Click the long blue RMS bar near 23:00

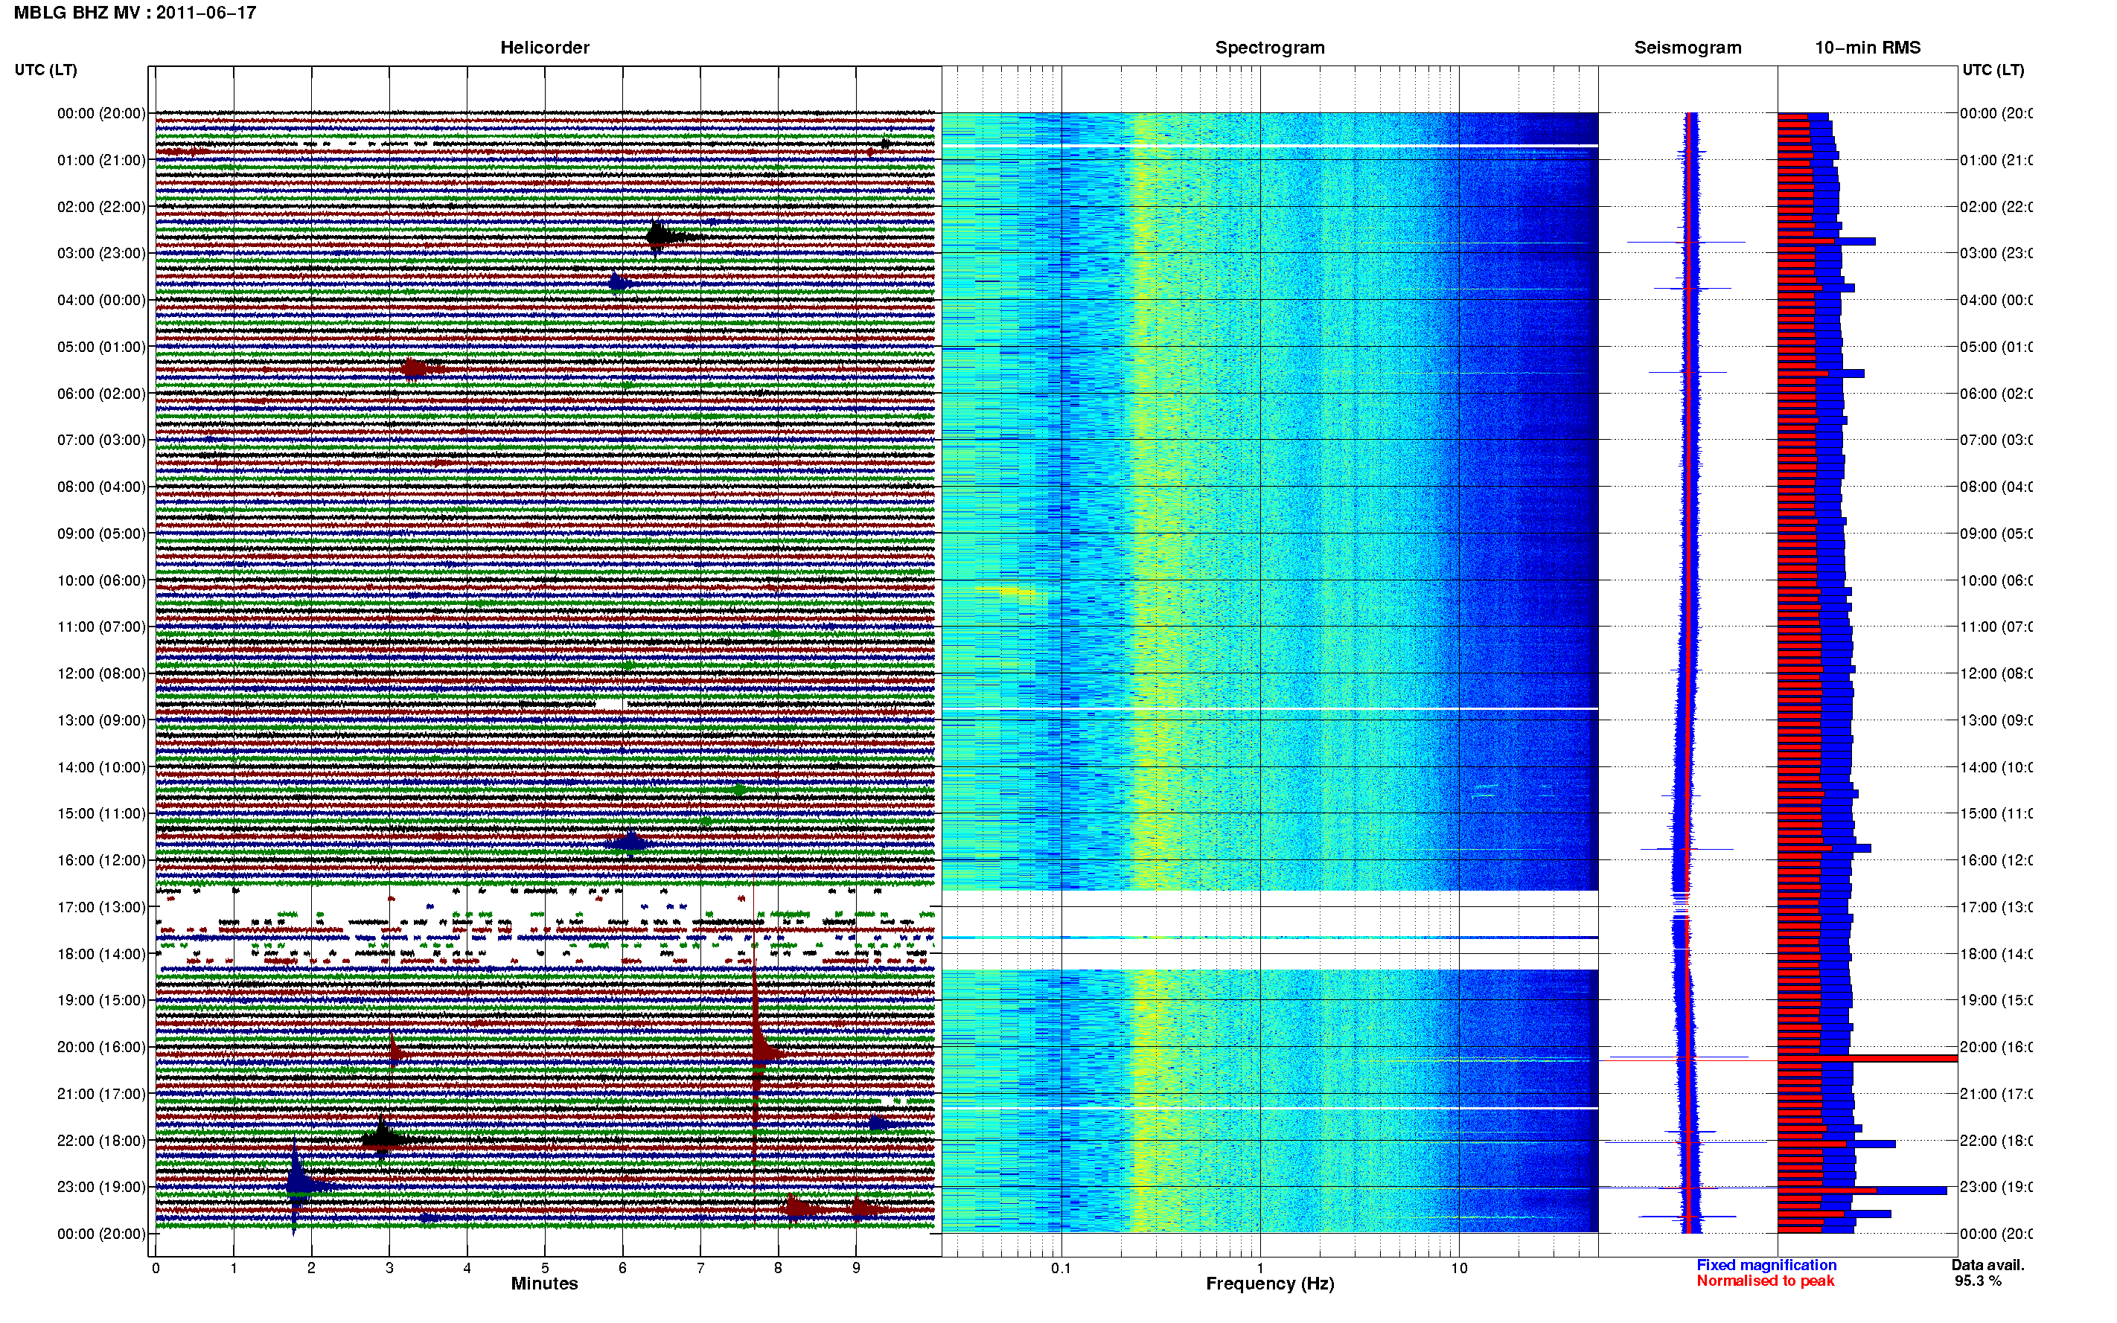coord(1862,1190)
